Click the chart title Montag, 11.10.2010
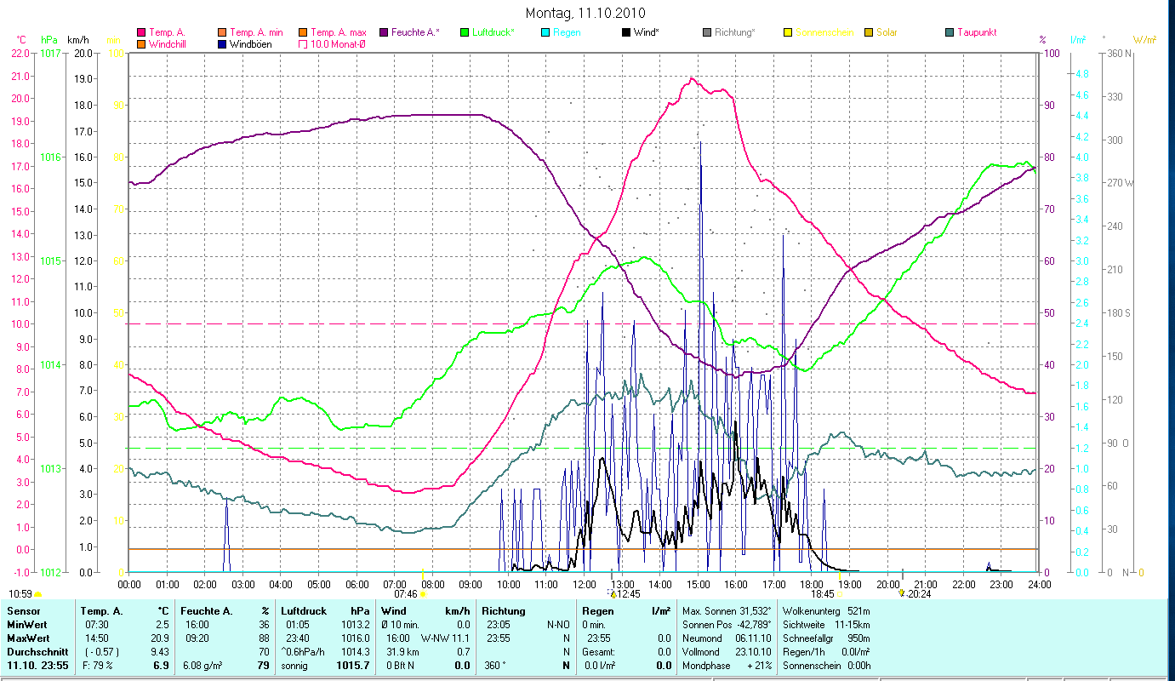 point(585,13)
